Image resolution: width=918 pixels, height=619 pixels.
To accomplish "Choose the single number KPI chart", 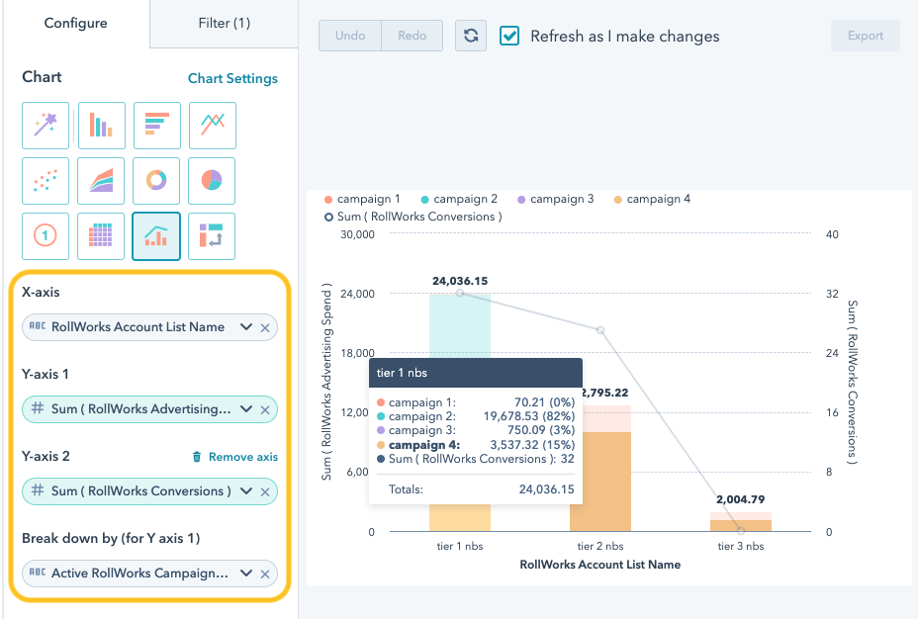I will click(46, 236).
